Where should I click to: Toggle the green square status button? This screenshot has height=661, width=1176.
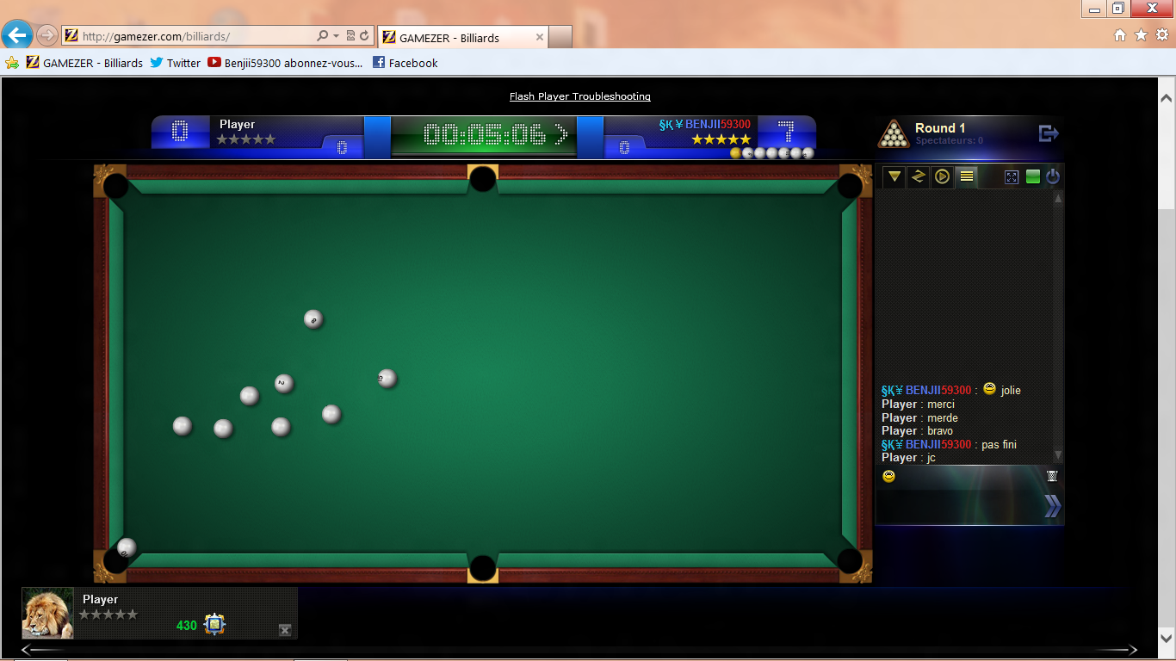[1032, 177]
